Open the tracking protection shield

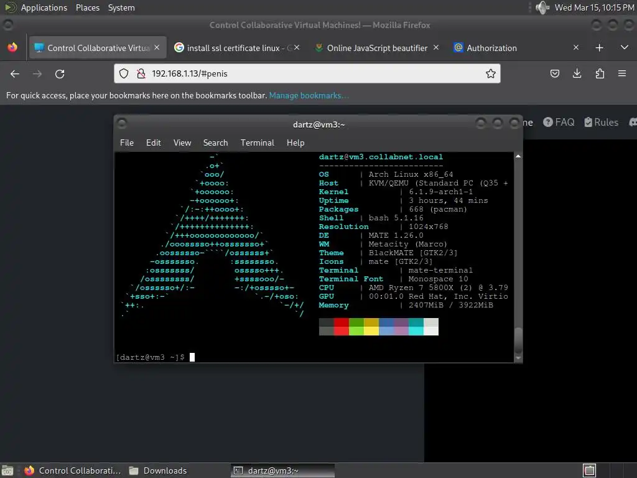[124, 73]
